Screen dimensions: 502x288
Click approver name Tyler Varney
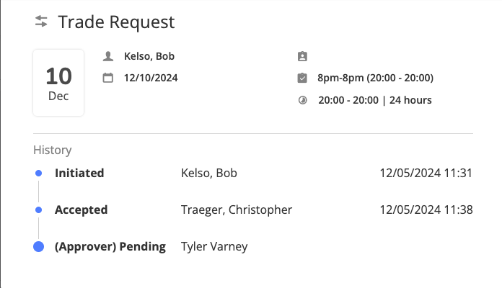pos(214,246)
